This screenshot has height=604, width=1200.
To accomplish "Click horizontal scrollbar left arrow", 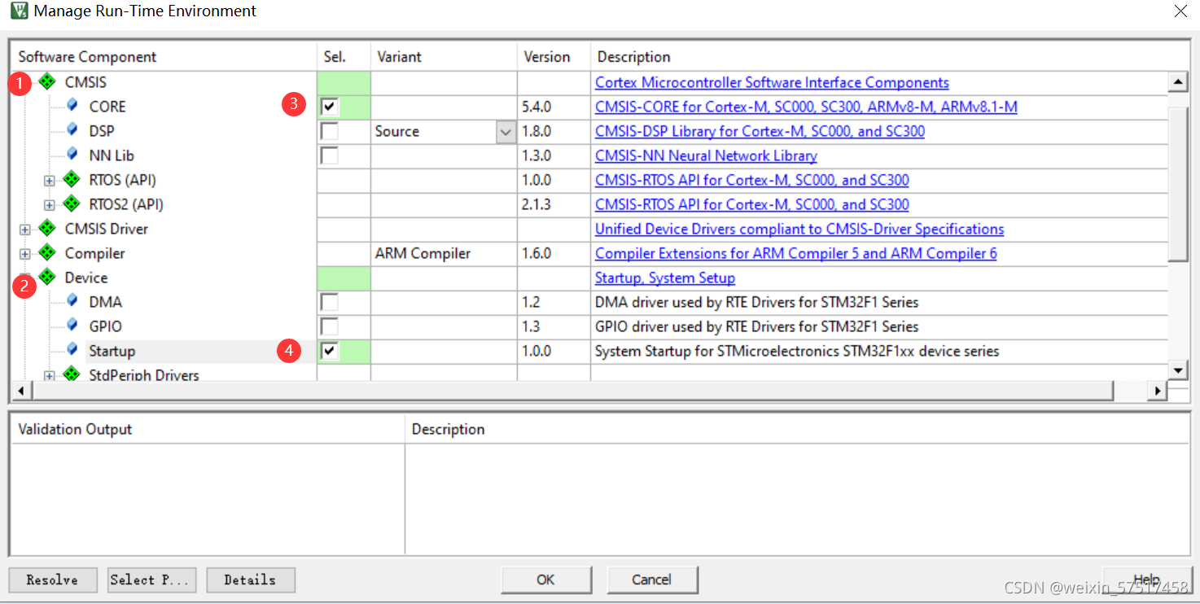I will [20, 392].
